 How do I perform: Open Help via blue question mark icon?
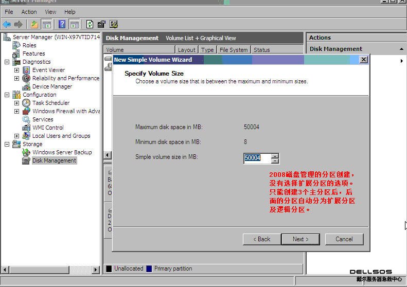pos(62,24)
